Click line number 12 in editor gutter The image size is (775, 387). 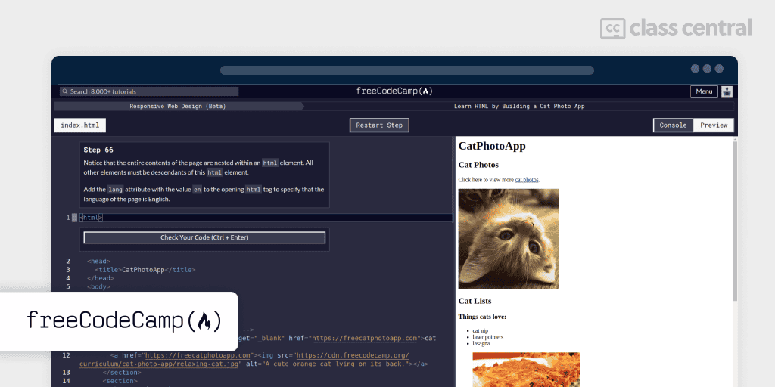[x=67, y=355]
